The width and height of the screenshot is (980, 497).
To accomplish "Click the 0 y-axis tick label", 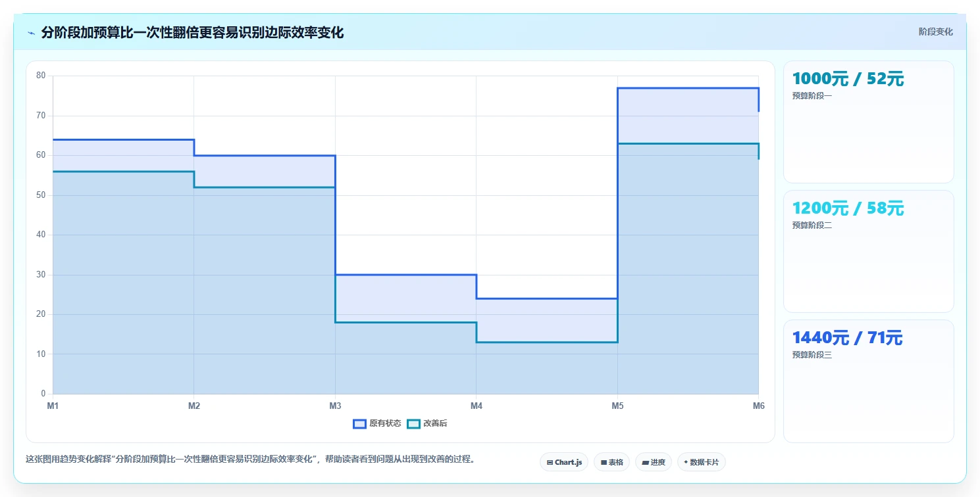I will click(43, 394).
